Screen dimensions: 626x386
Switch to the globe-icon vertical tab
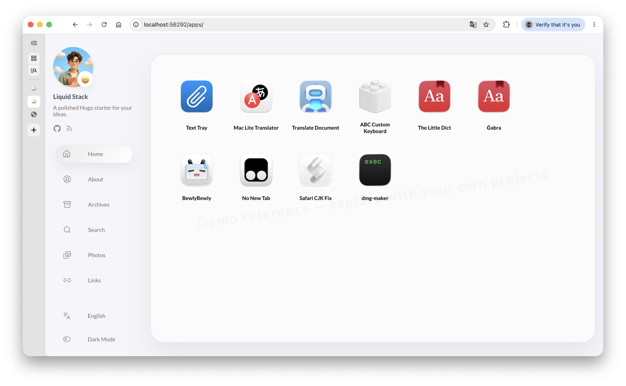pyautogui.click(x=34, y=114)
